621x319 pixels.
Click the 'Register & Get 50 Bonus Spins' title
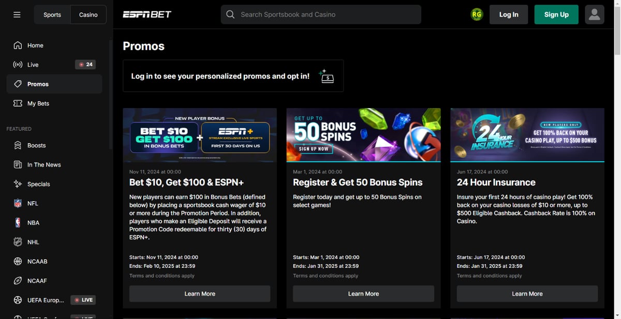tap(358, 183)
